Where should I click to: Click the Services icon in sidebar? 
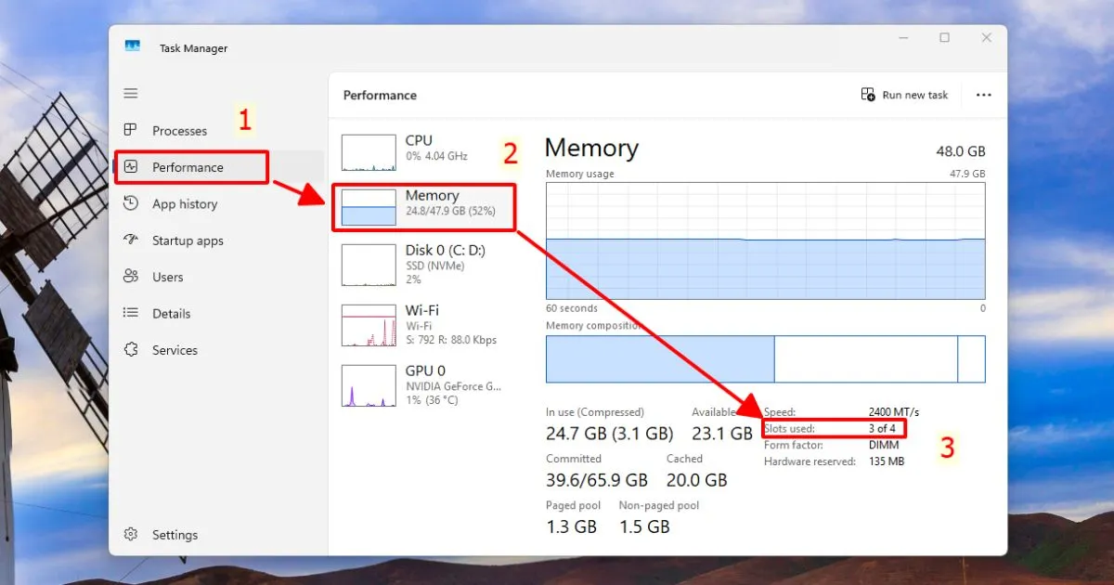[132, 349]
